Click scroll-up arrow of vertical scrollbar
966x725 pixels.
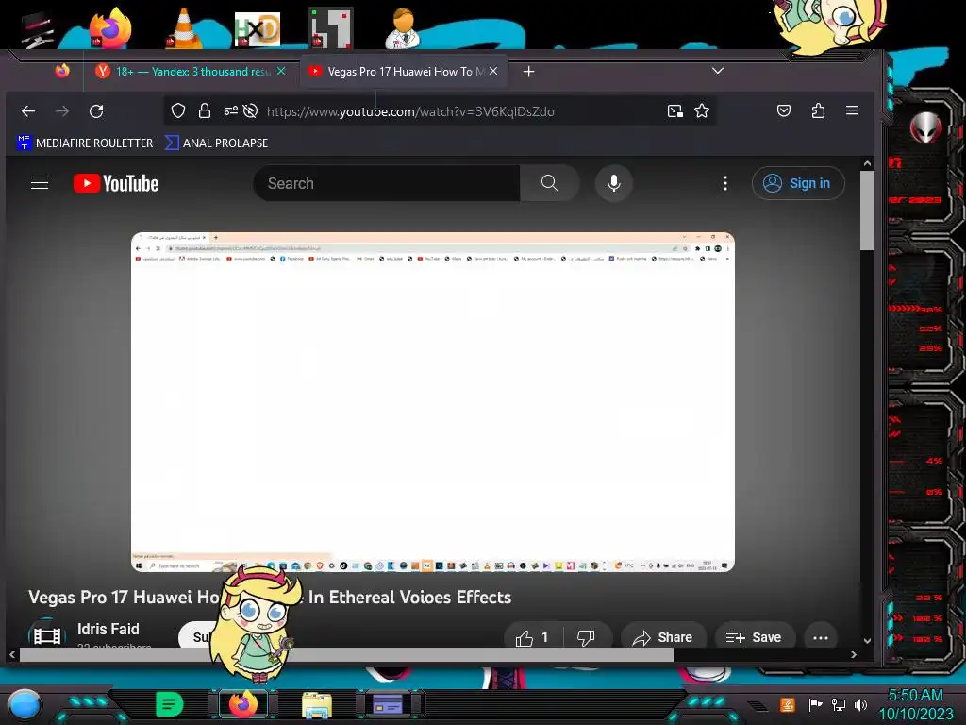click(868, 163)
